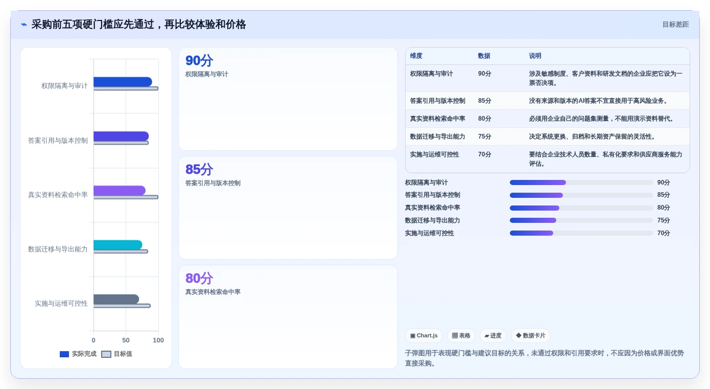The width and height of the screenshot is (710, 389).
Task: Select the 进度 tag chip
Action: click(493, 335)
